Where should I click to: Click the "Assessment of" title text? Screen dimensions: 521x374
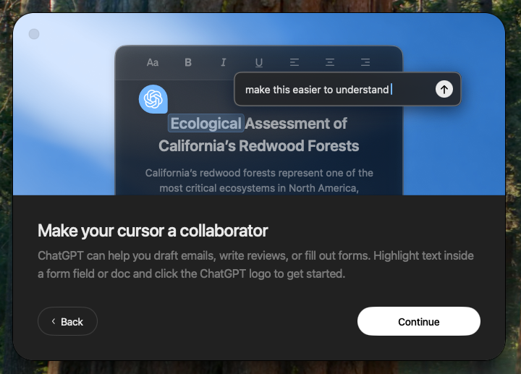point(296,124)
